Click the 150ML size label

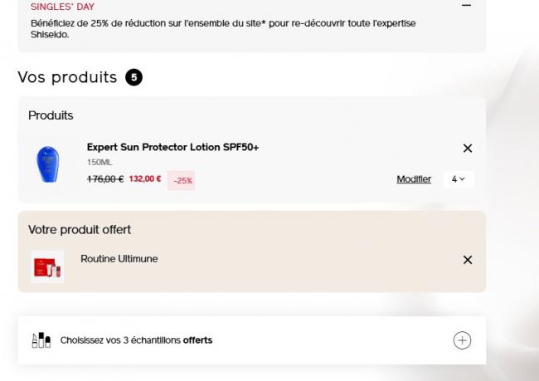coord(99,163)
